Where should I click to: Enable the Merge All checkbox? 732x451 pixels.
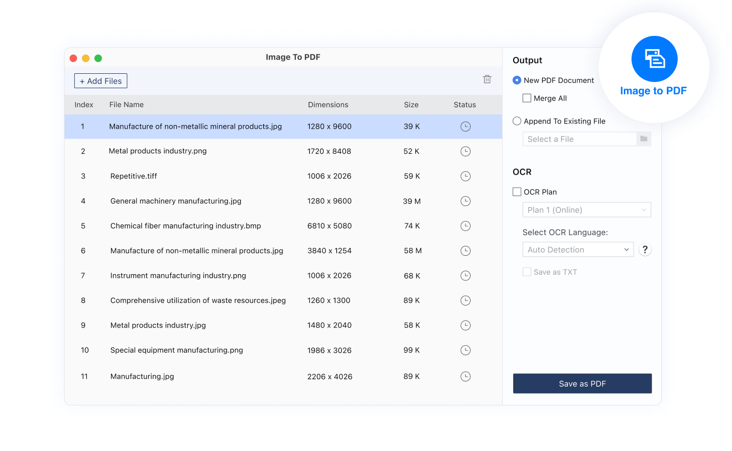[527, 98]
